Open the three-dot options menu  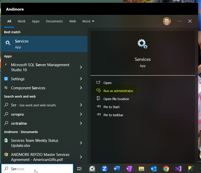pyautogui.click(x=179, y=21)
